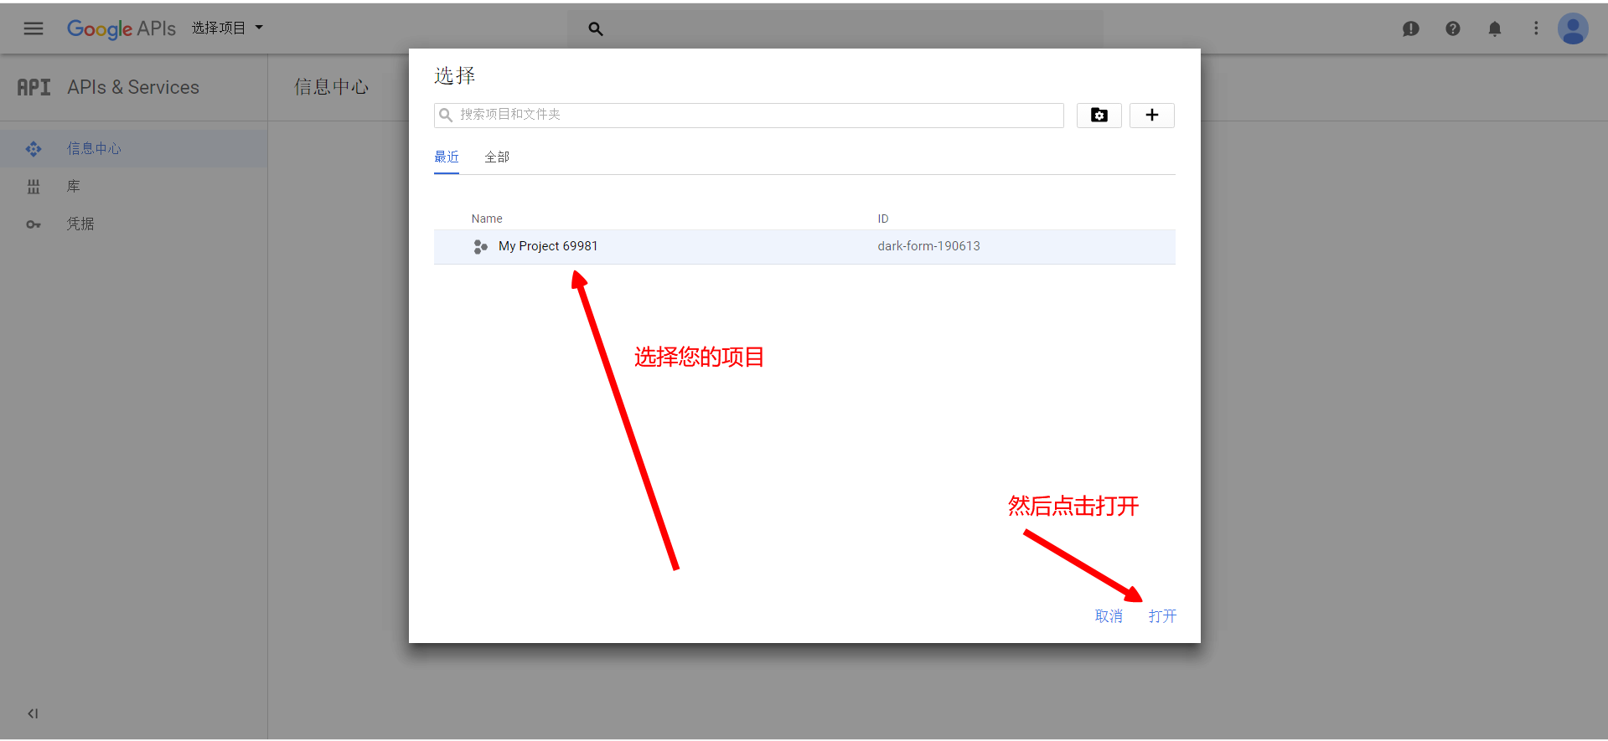Click 打开 to open the project
Screen dimensions: 1608x741
coord(1162,616)
